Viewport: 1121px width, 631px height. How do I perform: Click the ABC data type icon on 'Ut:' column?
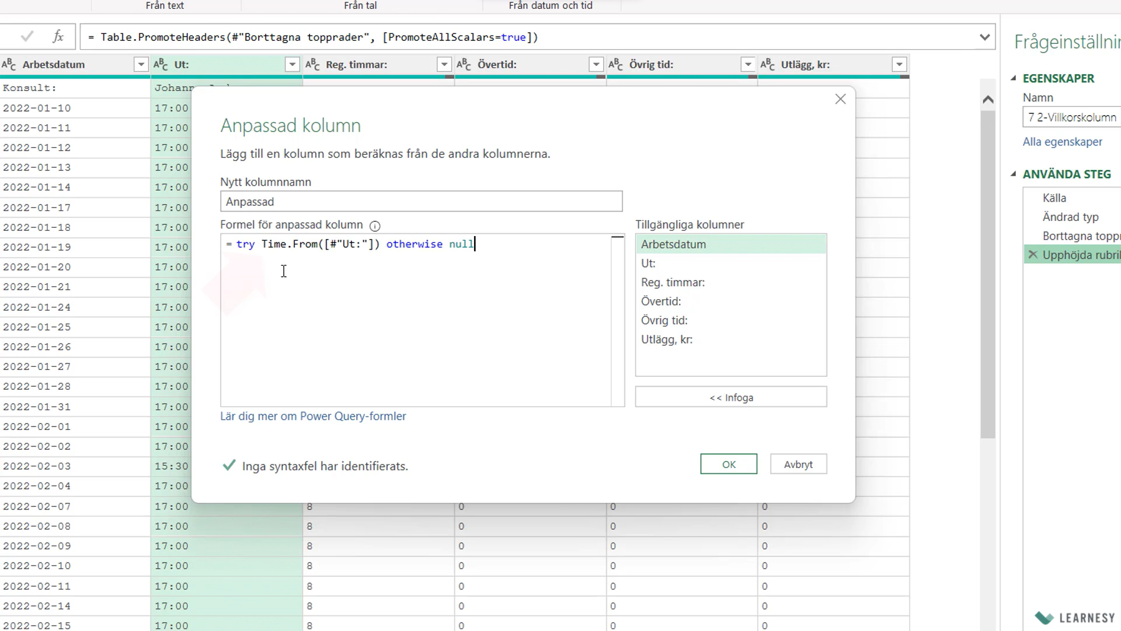point(161,64)
